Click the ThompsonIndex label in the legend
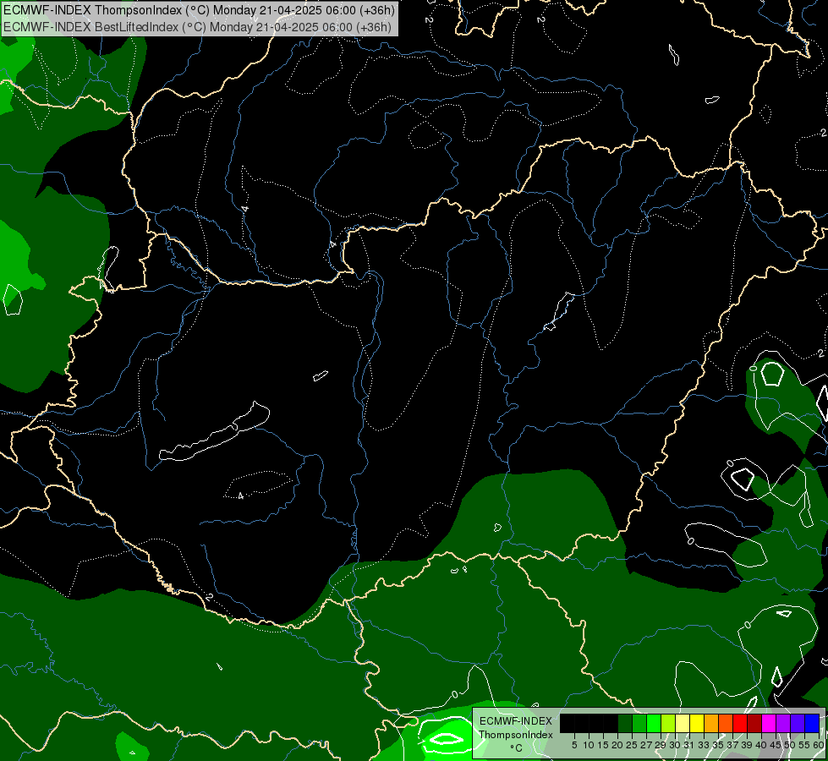Viewport: 828px width, 761px height. coord(515,735)
